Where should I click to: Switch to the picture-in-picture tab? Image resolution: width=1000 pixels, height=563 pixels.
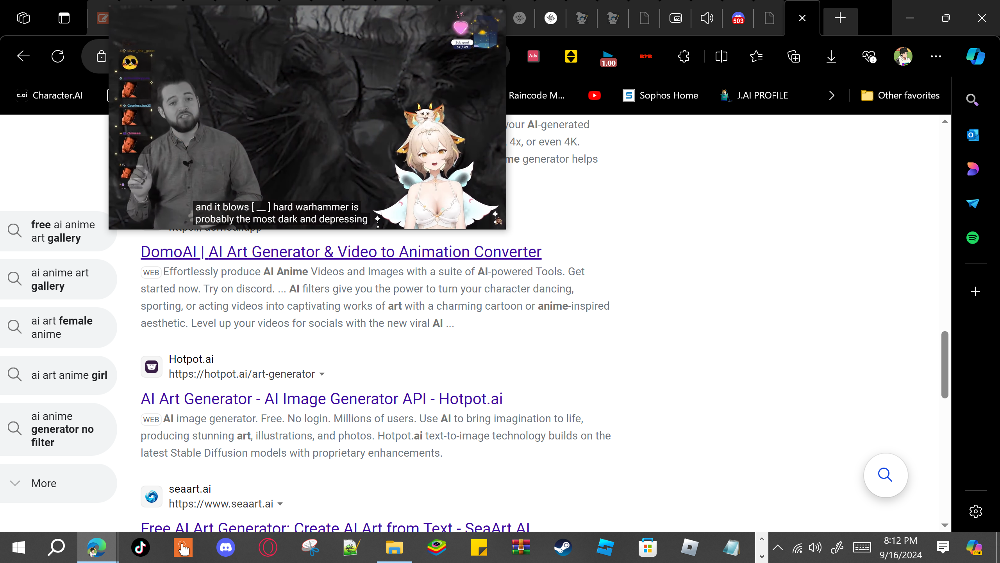(x=675, y=18)
